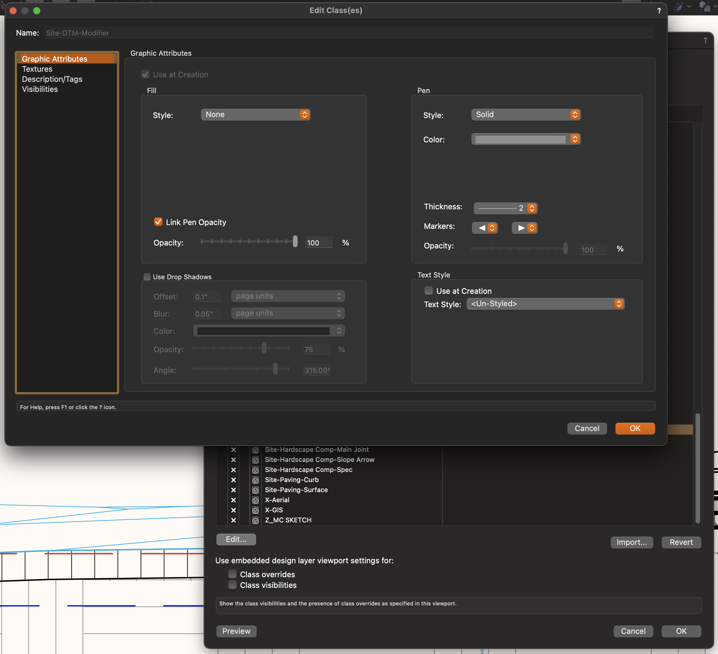Screen dimensions: 718x654
Task: Click the Fill Opacity value field
Action: 318,243
